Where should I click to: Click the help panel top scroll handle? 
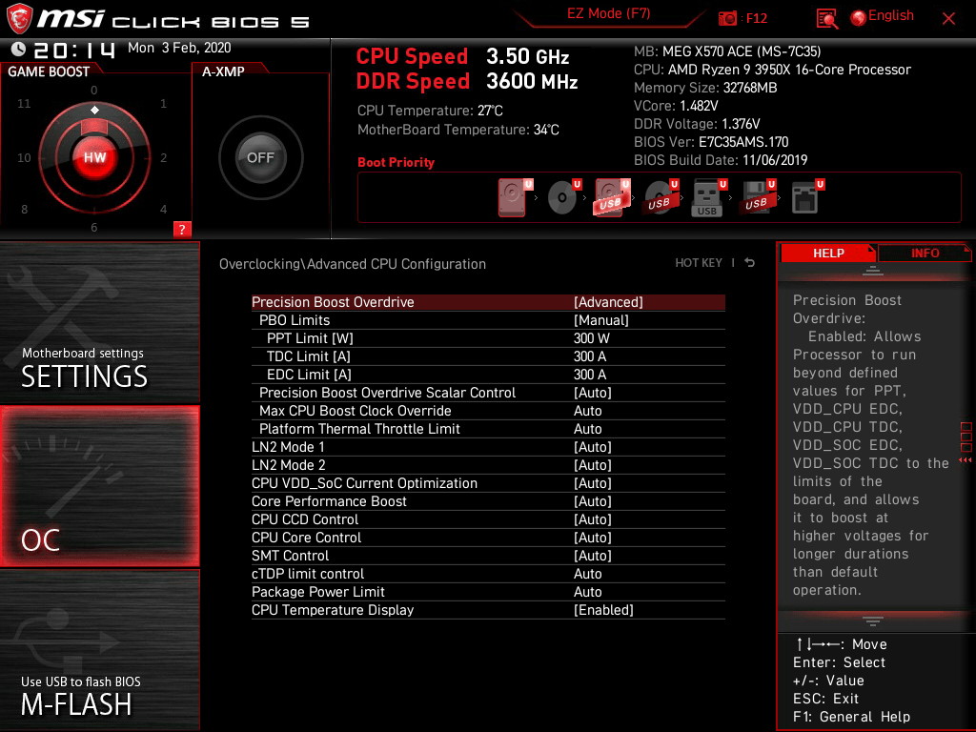(873, 270)
